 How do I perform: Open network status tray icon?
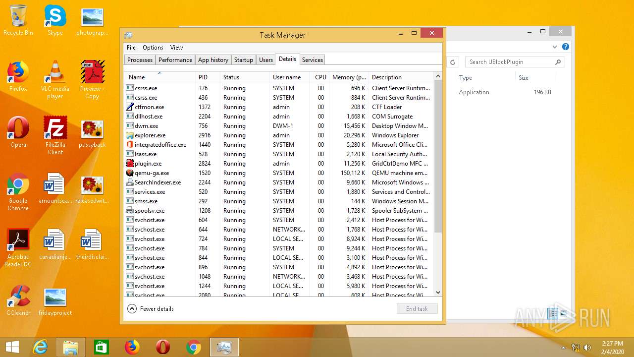point(576,348)
